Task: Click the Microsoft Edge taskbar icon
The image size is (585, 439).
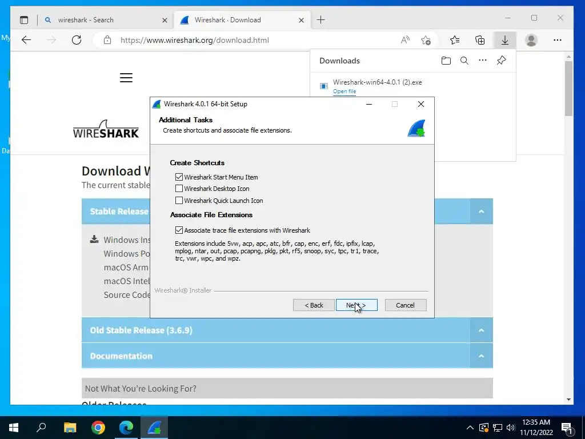Action: coord(126,428)
